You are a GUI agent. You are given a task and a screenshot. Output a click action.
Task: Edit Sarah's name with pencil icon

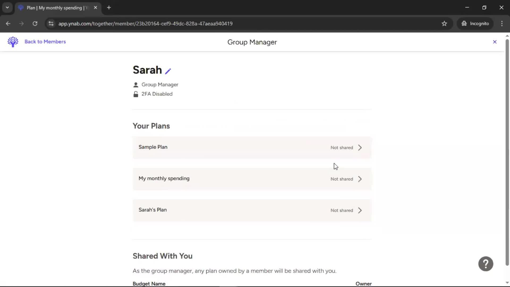tap(168, 71)
